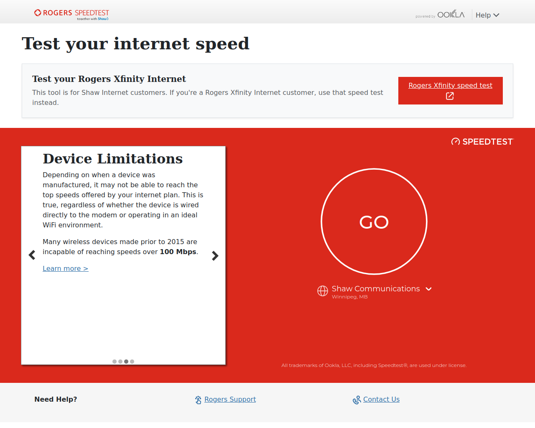Select the fourth carousel dot
535x428 pixels.
pos(132,362)
